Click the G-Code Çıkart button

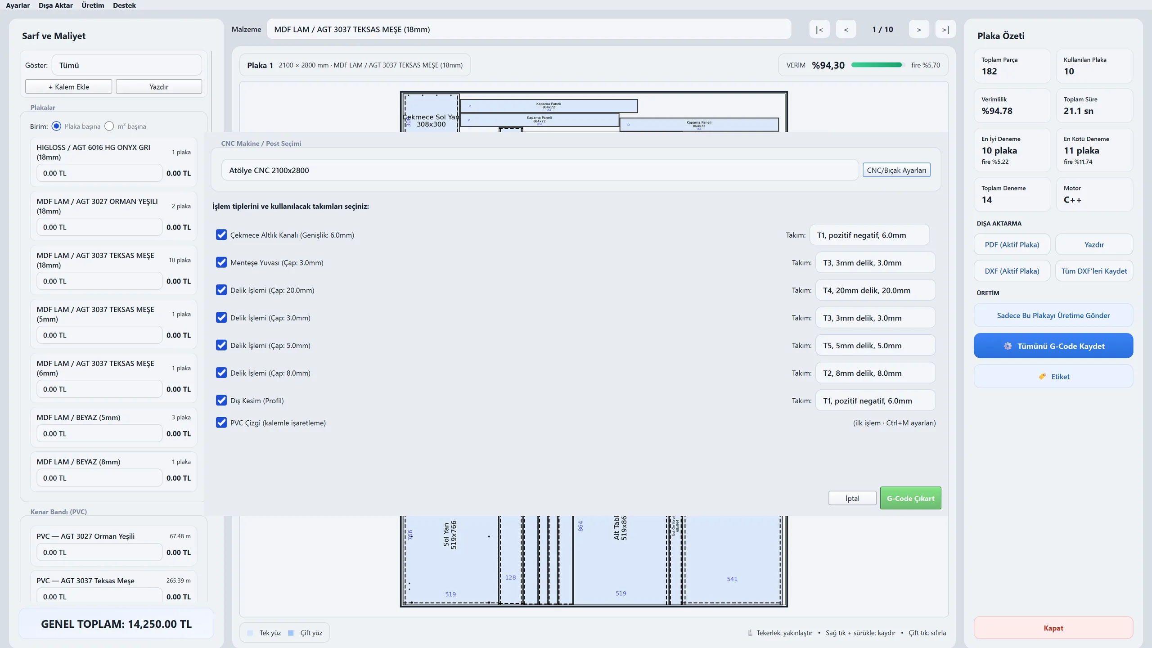pos(910,498)
